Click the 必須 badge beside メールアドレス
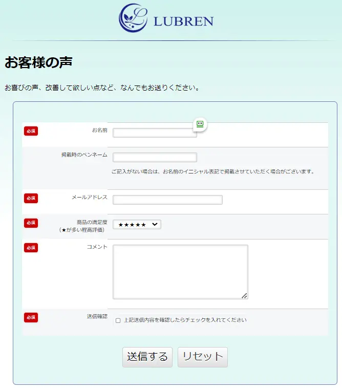Image resolution: width=342 pixels, height=392 pixels. pyautogui.click(x=31, y=198)
